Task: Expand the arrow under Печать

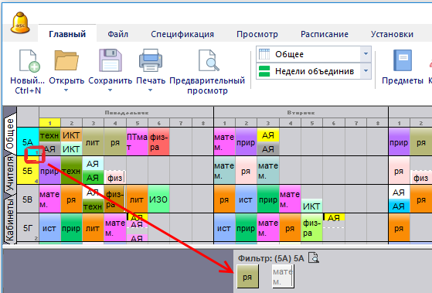Action: [151, 90]
